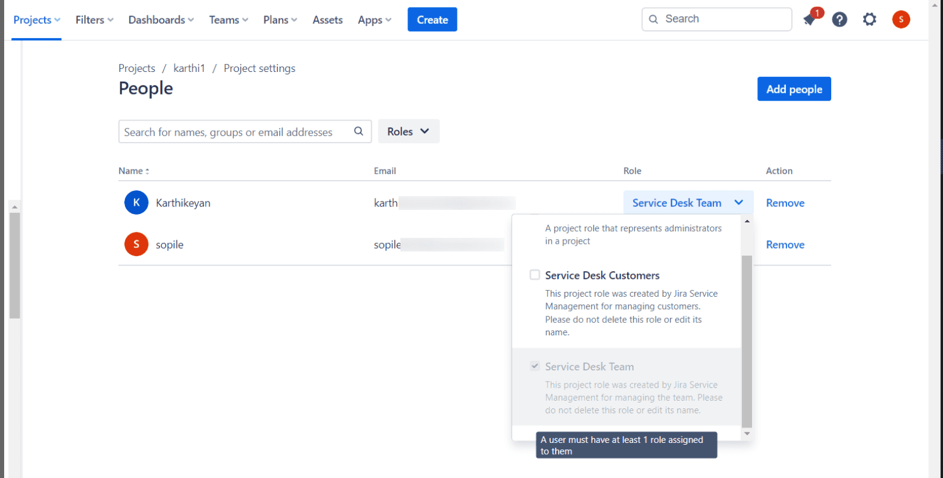This screenshot has height=478, width=943.
Task: Click sopile's red S avatar
Action: pos(136,244)
